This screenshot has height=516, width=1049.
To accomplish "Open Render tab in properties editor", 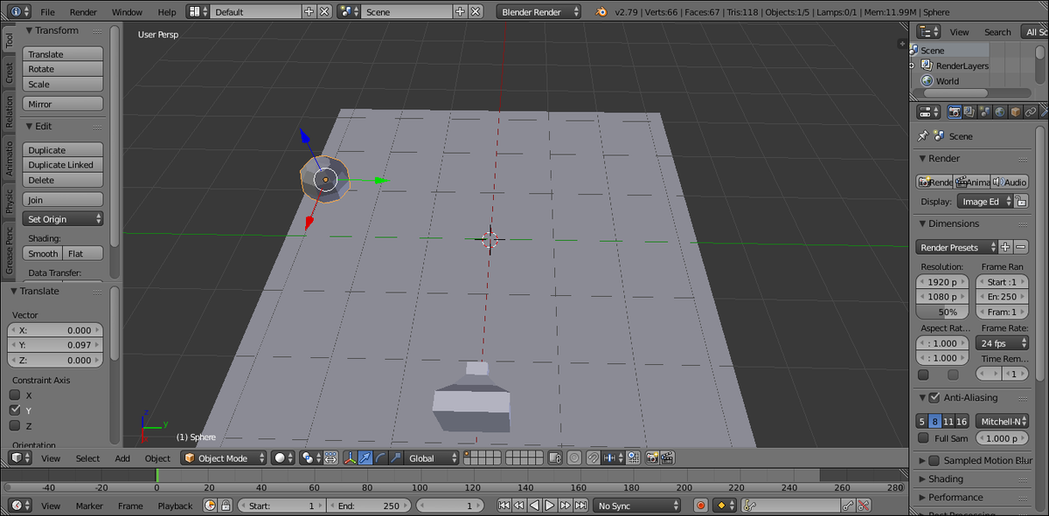I will point(955,112).
